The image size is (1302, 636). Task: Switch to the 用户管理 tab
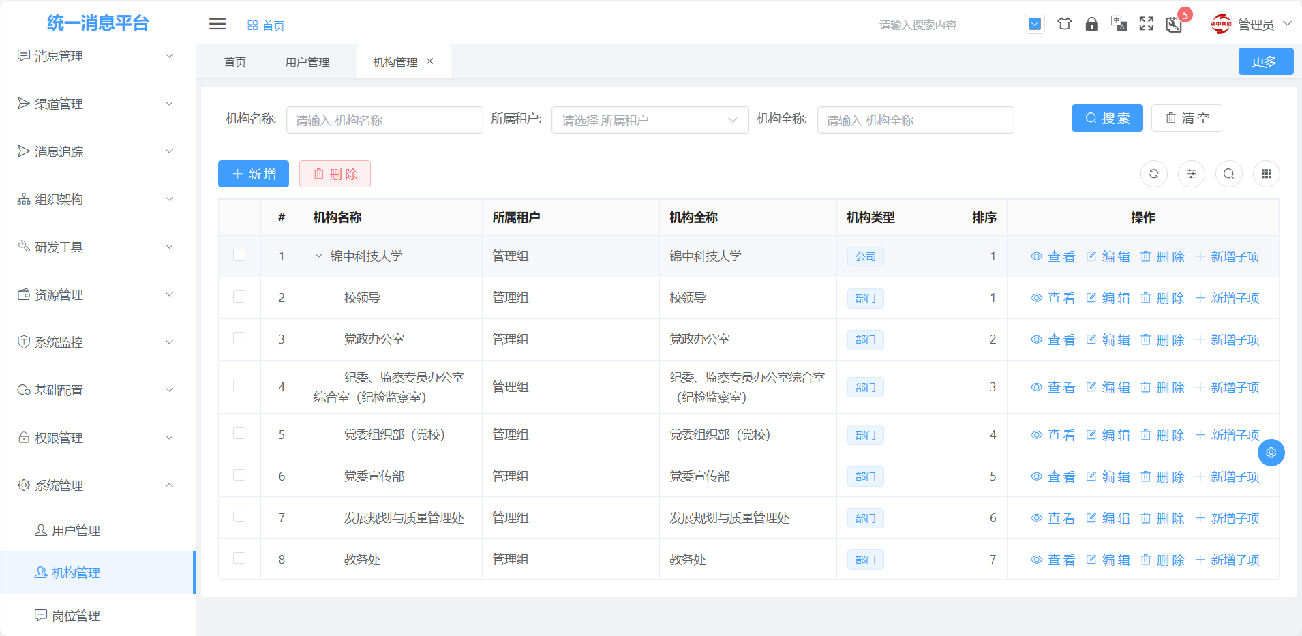(307, 62)
